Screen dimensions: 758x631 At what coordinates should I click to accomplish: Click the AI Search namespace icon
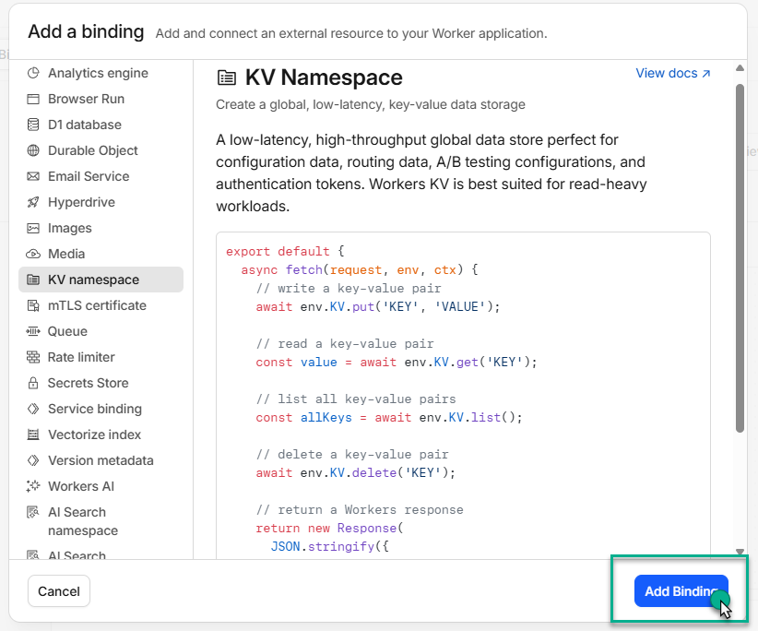point(33,512)
